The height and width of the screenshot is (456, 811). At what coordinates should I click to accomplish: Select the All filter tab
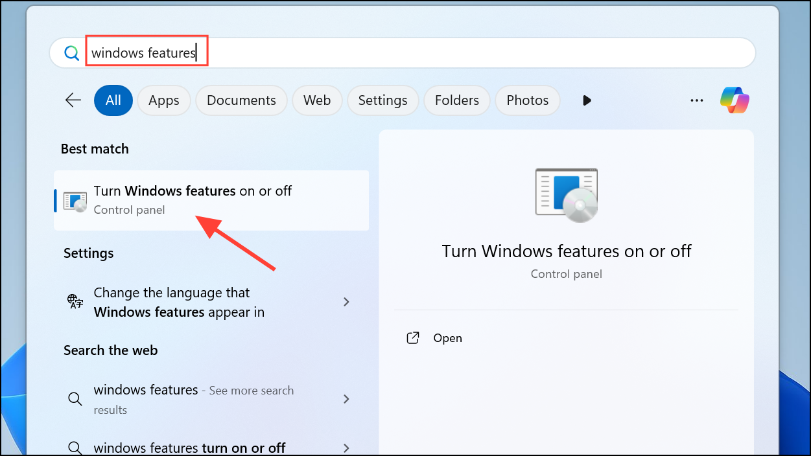(113, 100)
